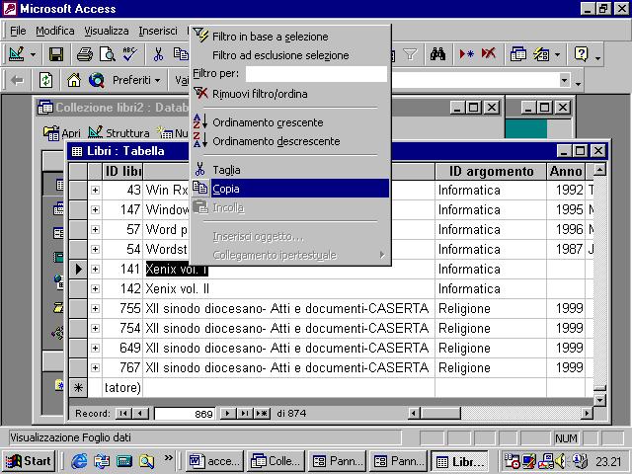
Task: Click the Office Assistant help icon
Action: (x=581, y=54)
